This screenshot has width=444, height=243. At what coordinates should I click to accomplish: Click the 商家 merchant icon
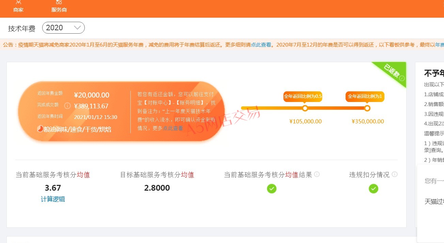click(x=18, y=2)
